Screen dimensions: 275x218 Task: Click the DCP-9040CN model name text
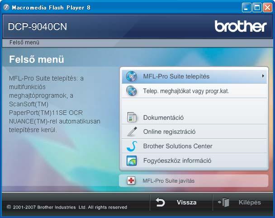click(x=38, y=27)
